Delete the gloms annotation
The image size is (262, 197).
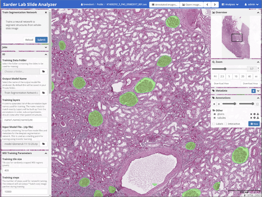(251, 114)
